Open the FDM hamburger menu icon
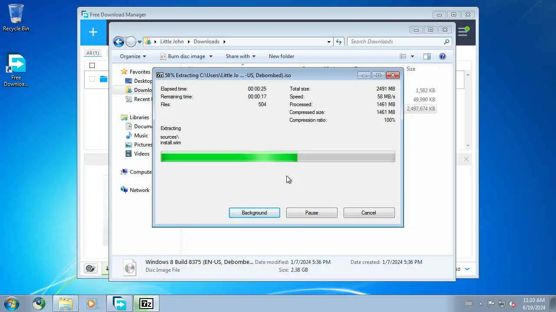 (463, 32)
